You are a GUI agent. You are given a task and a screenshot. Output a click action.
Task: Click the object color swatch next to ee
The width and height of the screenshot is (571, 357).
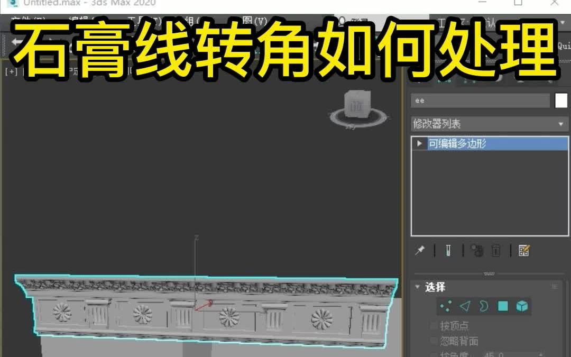click(x=562, y=100)
